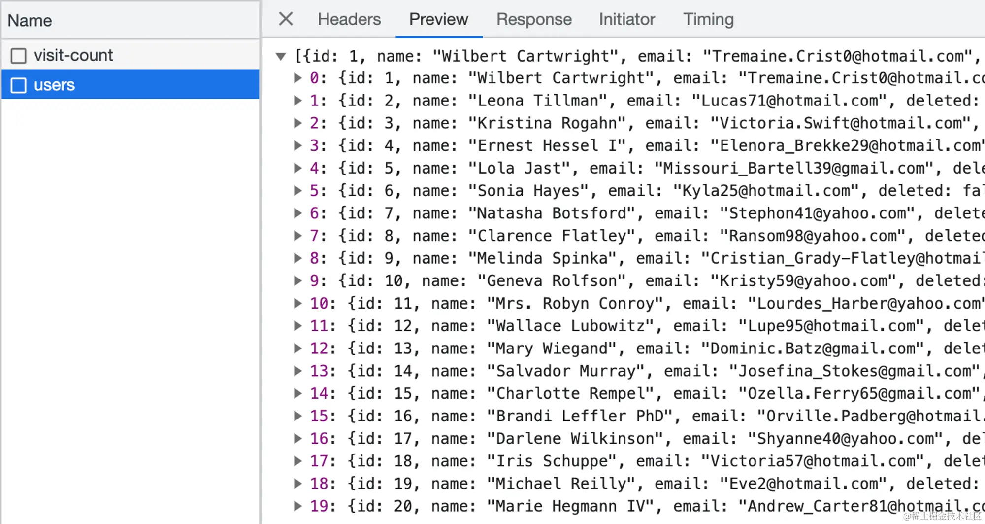Click email "Kyla25@hotmail.com"
The image size is (985, 524).
(766, 191)
